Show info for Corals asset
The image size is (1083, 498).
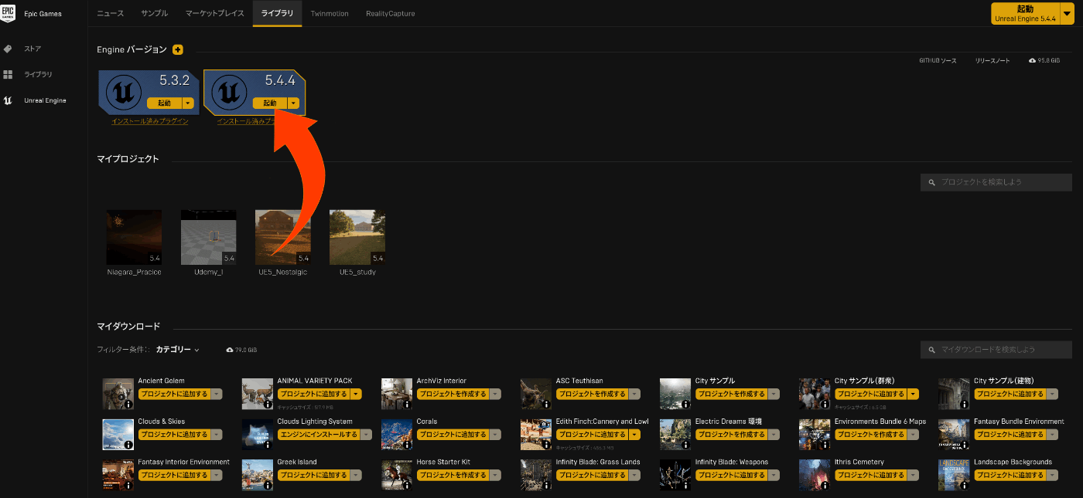tap(407, 445)
